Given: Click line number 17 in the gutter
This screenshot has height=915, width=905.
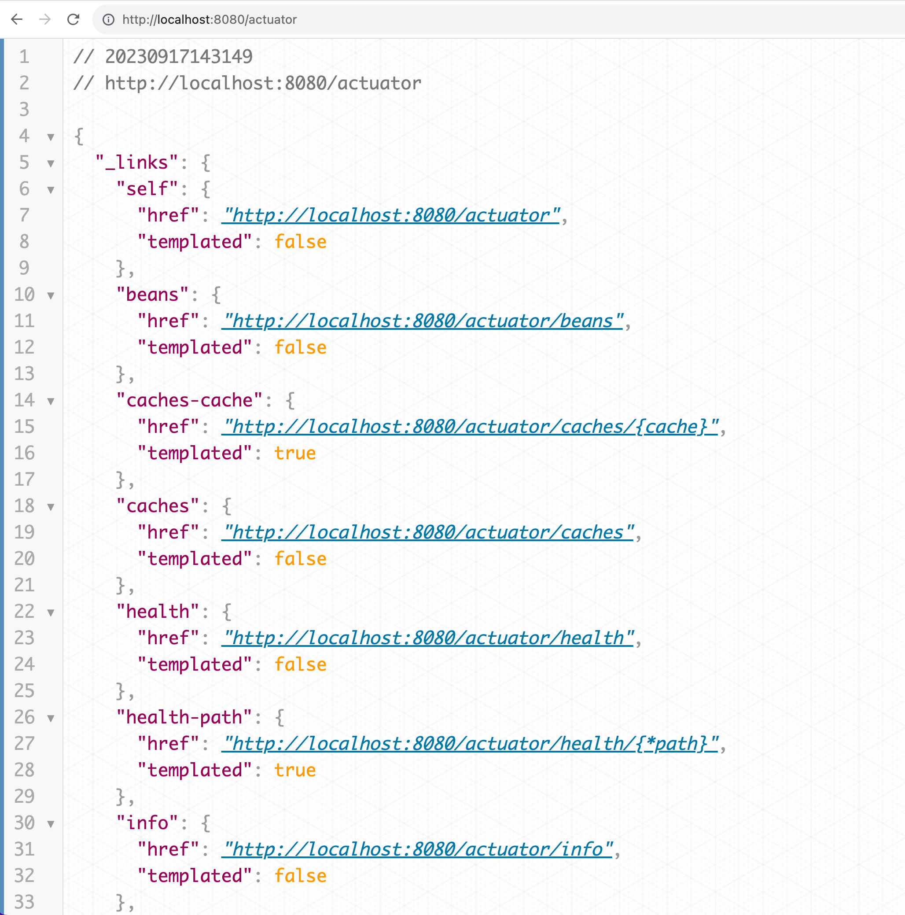Looking at the screenshot, I should click(24, 479).
